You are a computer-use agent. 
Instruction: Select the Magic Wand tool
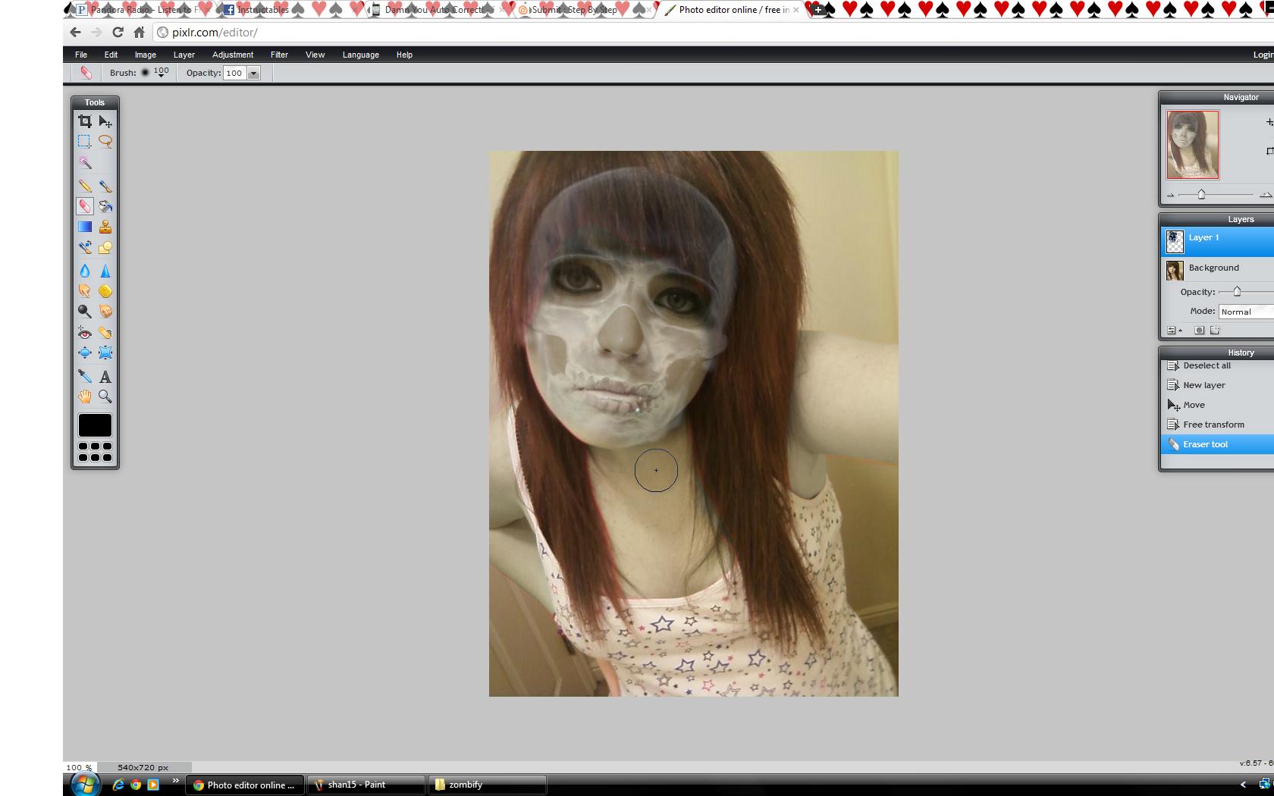[x=85, y=162]
